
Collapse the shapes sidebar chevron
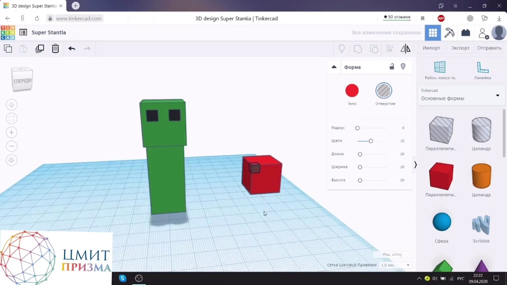[x=415, y=165]
